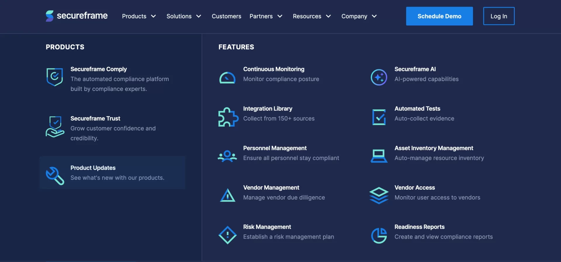
Task: Expand the Resources chevron
Action: [x=328, y=16]
